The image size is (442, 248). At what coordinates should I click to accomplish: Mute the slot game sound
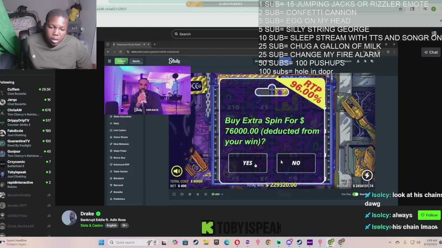tap(176, 171)
